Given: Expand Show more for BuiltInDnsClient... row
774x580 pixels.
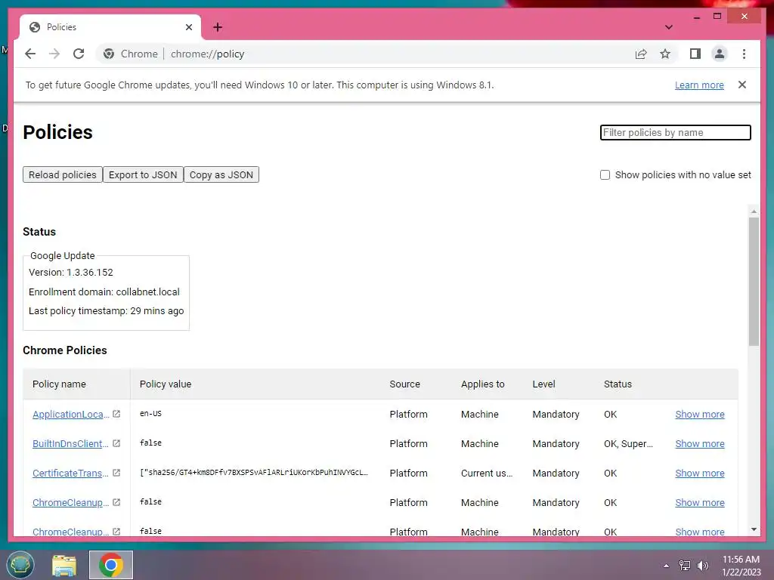Looking at the screenshot, I should (x=699, y=444).
